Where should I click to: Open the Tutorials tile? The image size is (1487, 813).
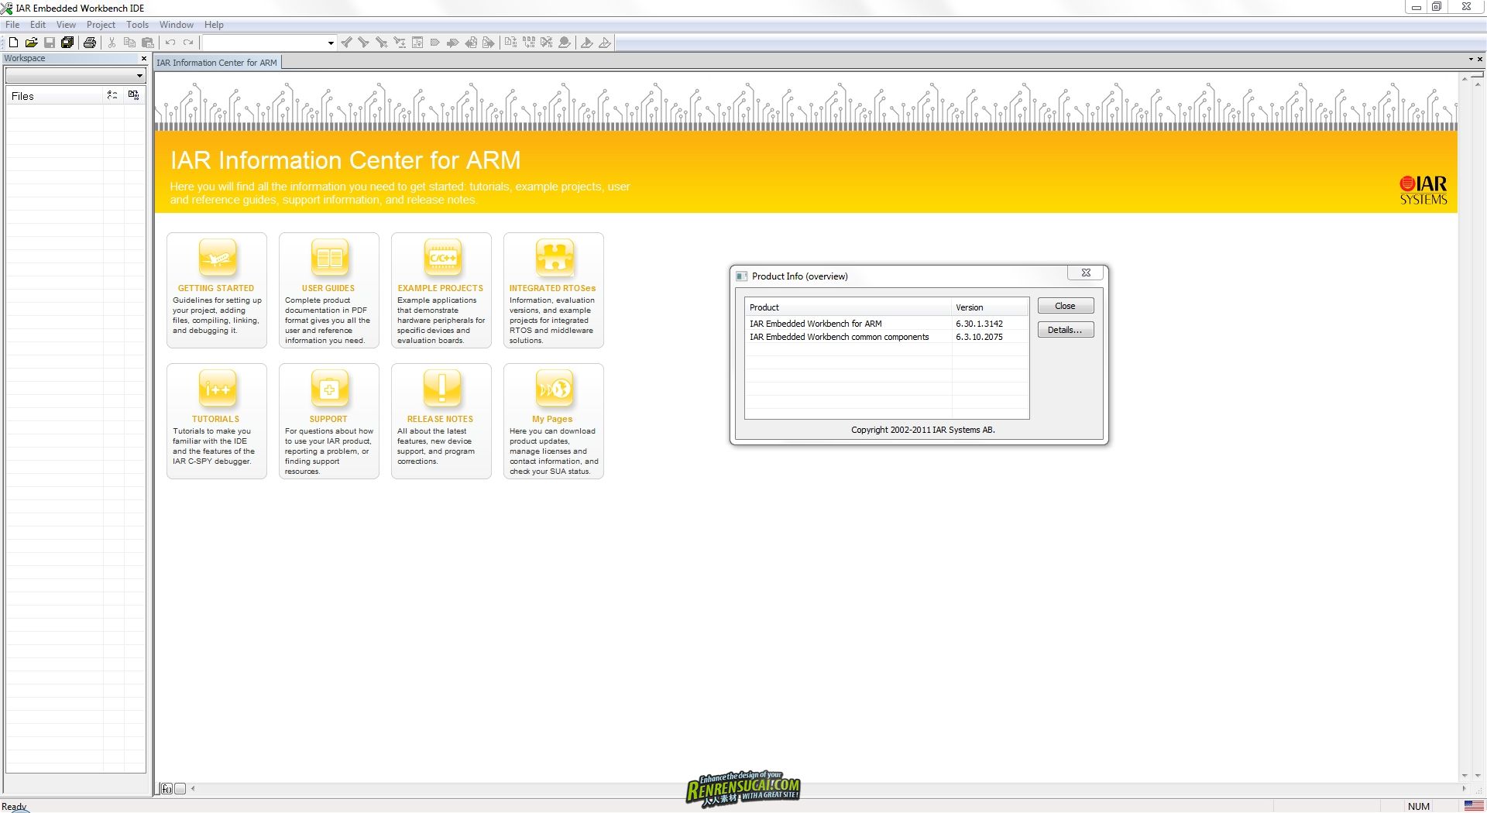[217, 421]
